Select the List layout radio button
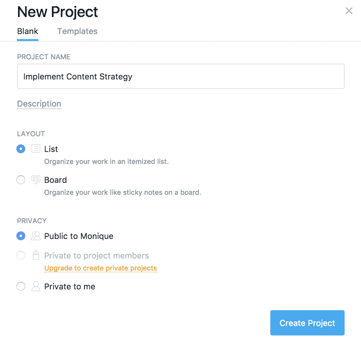The width and height of the screenshot is (361, 343). click(21, 149)
